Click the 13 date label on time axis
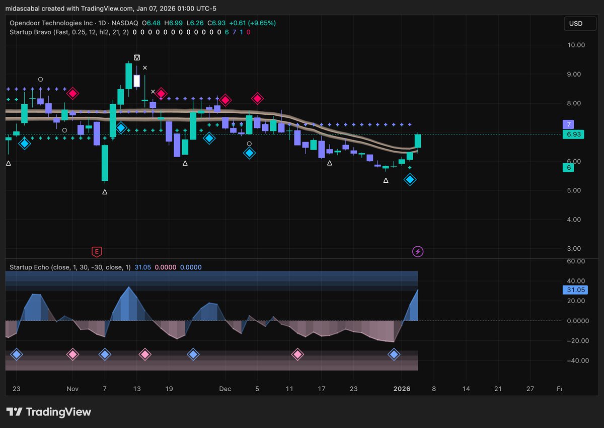 coord(137,389)
